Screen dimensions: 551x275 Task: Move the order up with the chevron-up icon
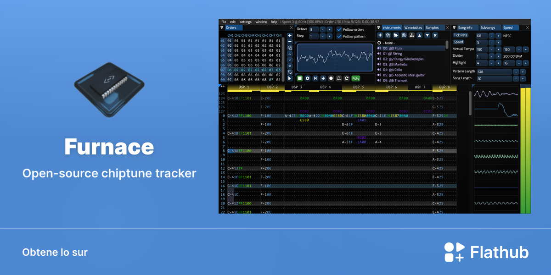(290, 54)
